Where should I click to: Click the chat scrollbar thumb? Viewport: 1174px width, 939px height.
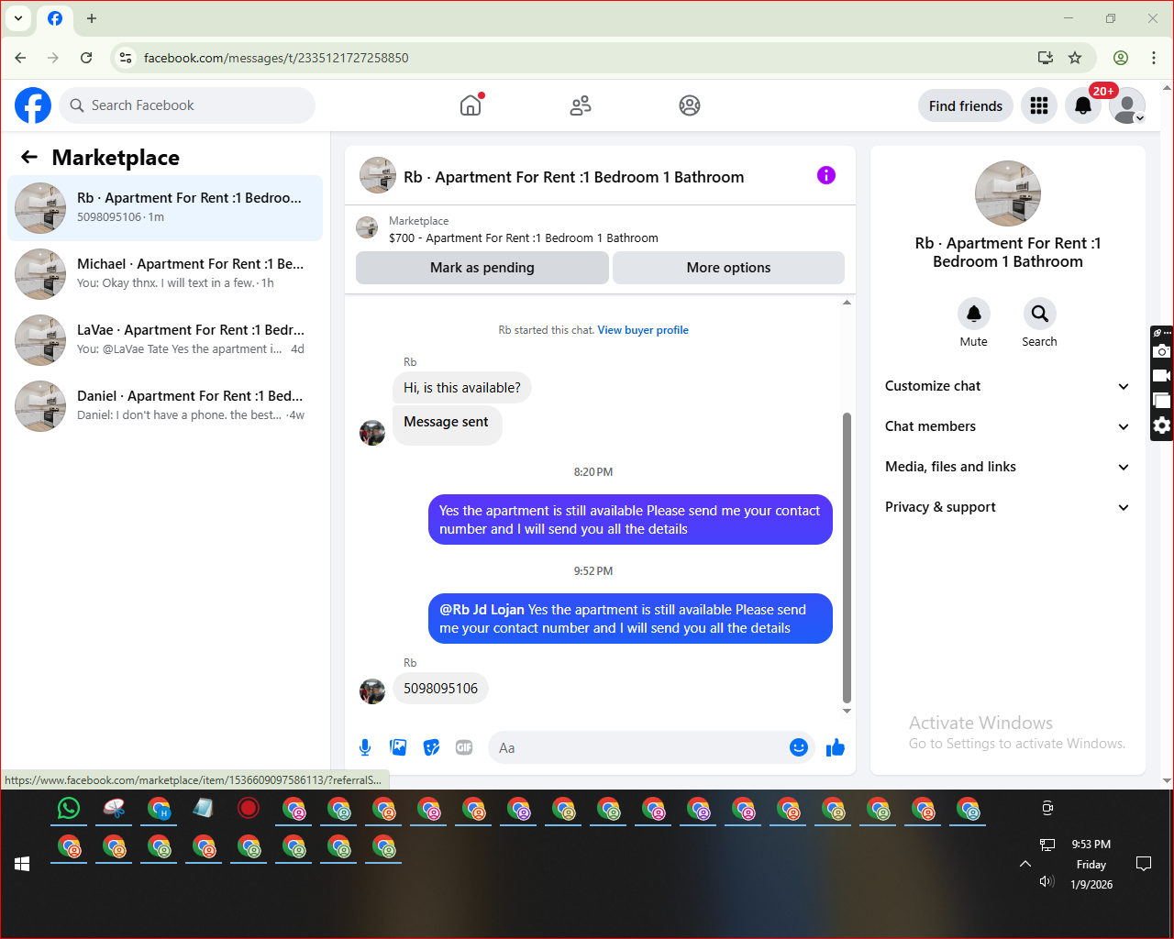[x=847, y=558]
